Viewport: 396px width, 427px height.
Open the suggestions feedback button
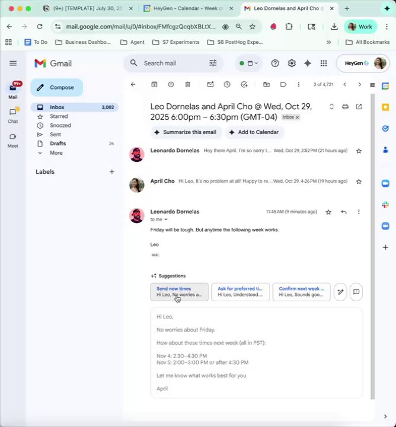356,292
